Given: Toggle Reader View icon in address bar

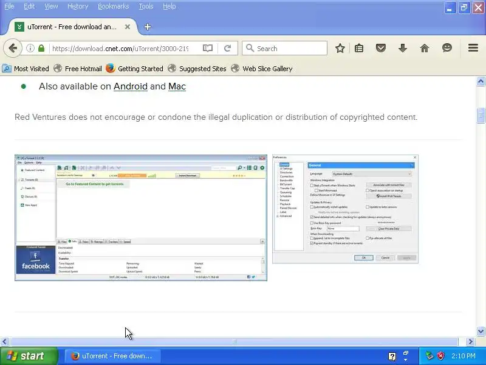Looking at the screenshot, I should [x=208, y=48].
